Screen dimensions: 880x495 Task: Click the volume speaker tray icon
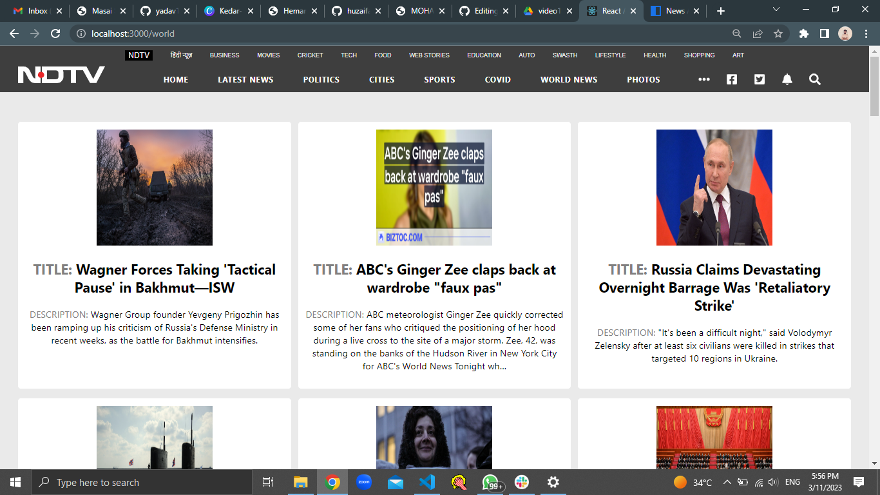pyautogui.click(x=774, y=482)
